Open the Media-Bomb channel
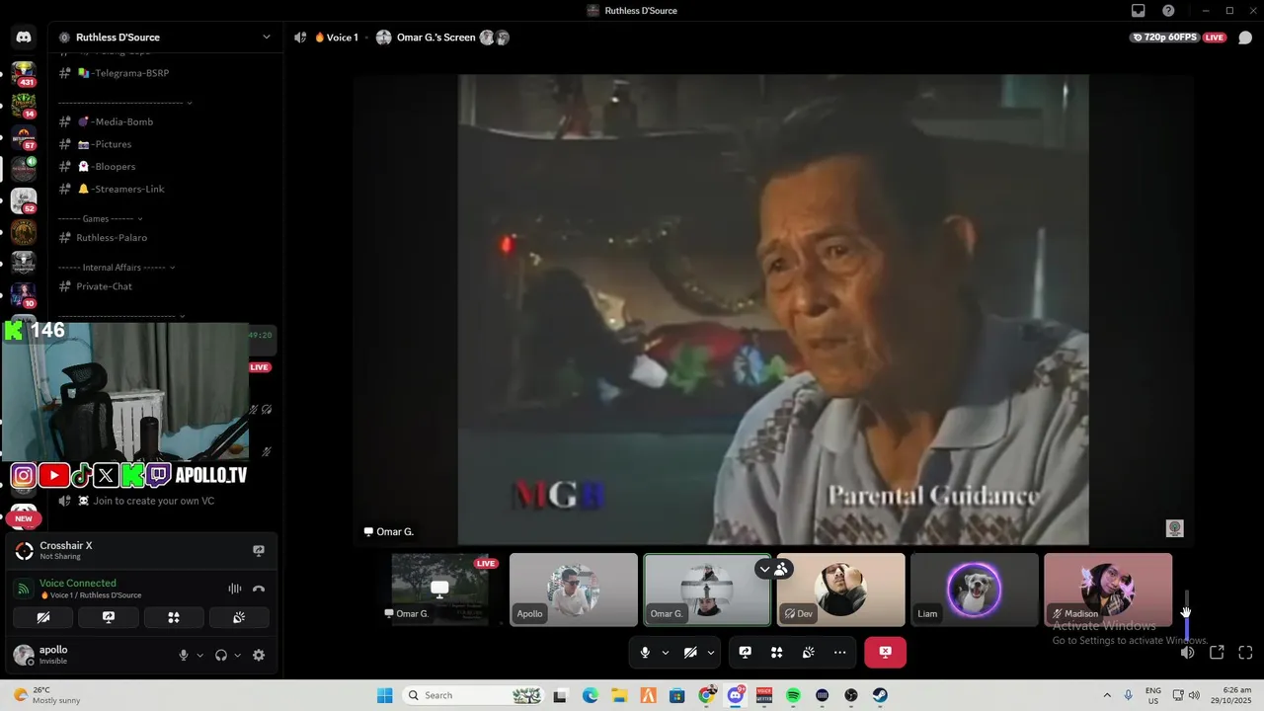1264x711 pixels. pyautogui.click(x=163, y=121)
